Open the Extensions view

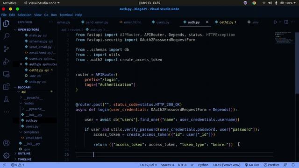click(6, 86)
